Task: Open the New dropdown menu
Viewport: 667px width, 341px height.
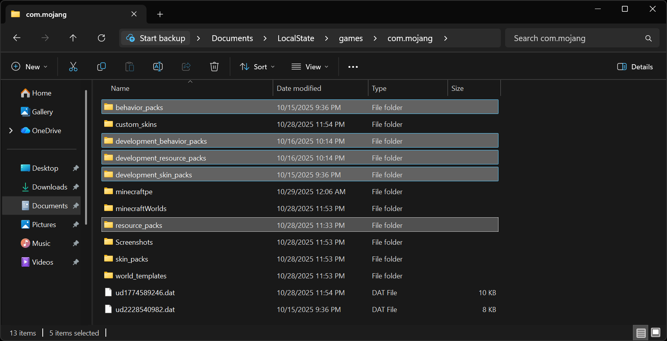Action: point(29,67)
